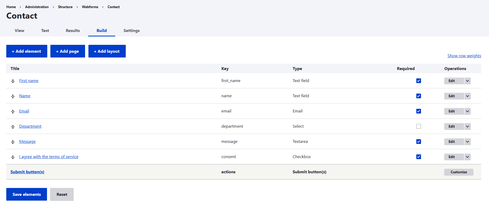
Task: Toggle Required checkbox for First name
Action: pyautogui.click(x=419, y=81)
